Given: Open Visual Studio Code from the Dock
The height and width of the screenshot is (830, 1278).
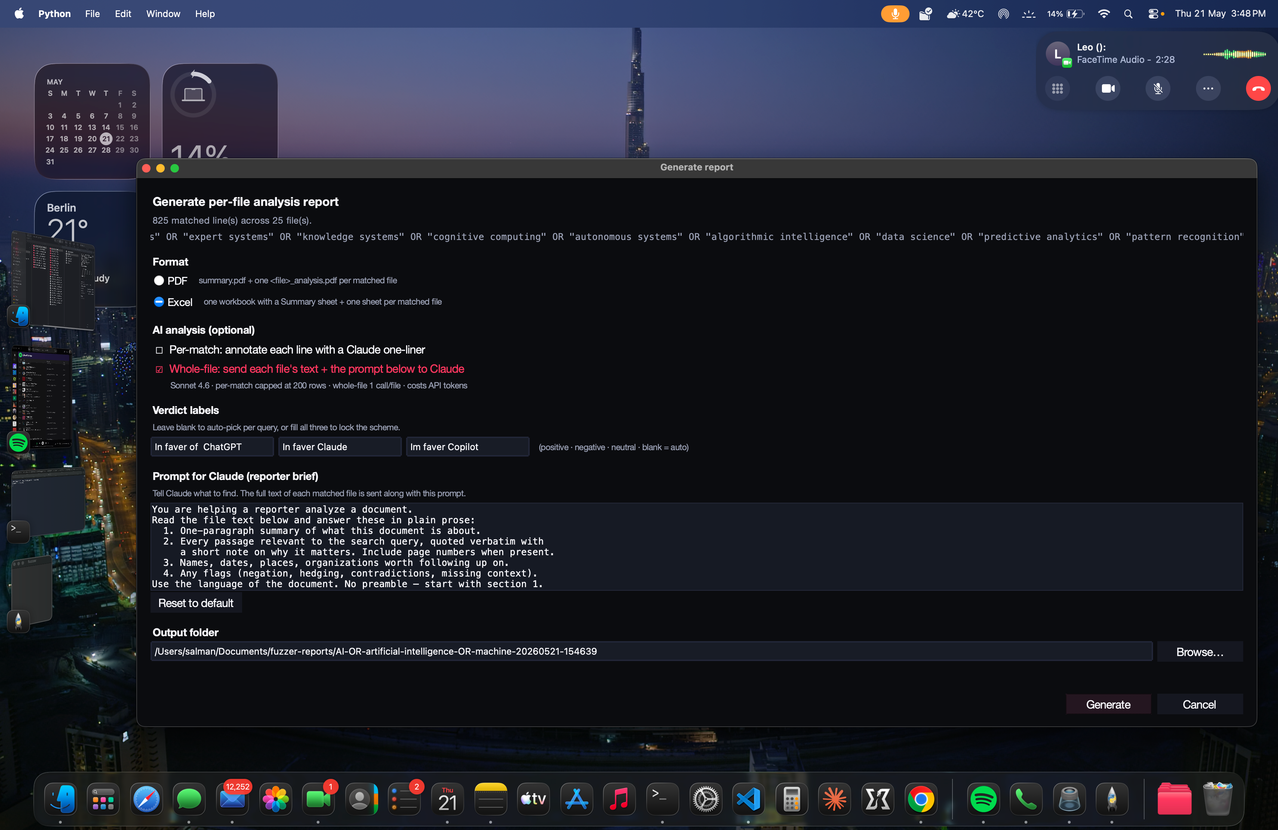Looking at the screenshot, I should 749,799.
